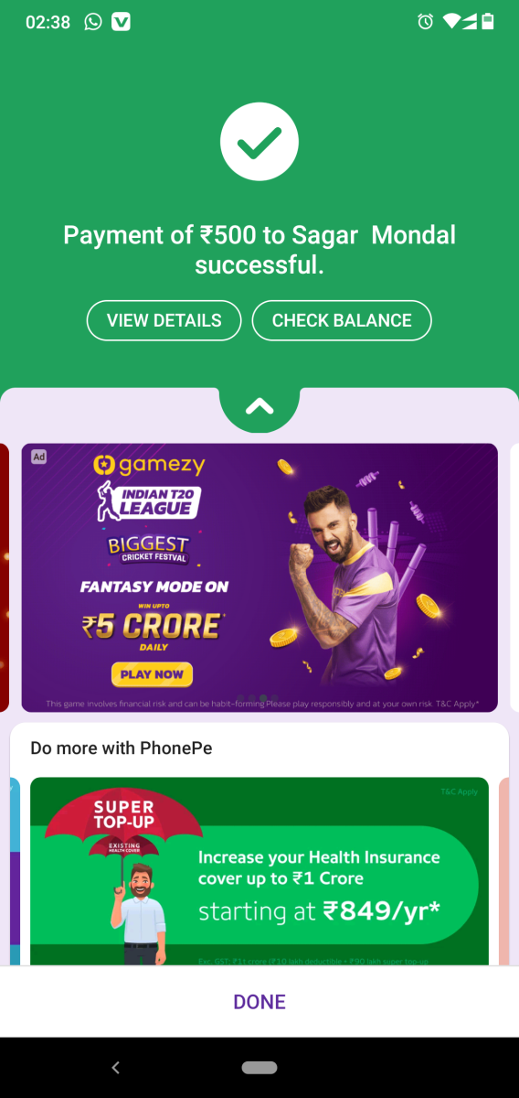Viewport: 519px width, 1098px height.
Task: Tap the white success checkmark icon
Action: point(259,142)
